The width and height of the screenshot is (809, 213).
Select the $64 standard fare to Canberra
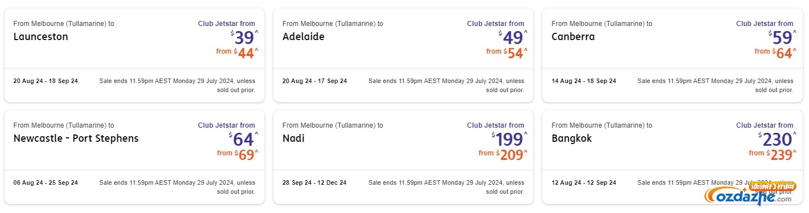click(x=776, y=53)
